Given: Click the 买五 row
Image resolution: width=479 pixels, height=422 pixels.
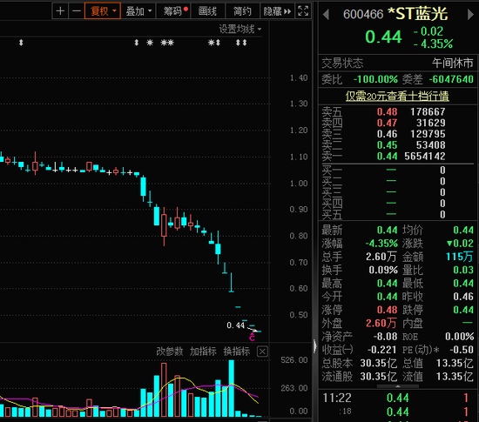Looking at the screenshot, I should 397,215.
